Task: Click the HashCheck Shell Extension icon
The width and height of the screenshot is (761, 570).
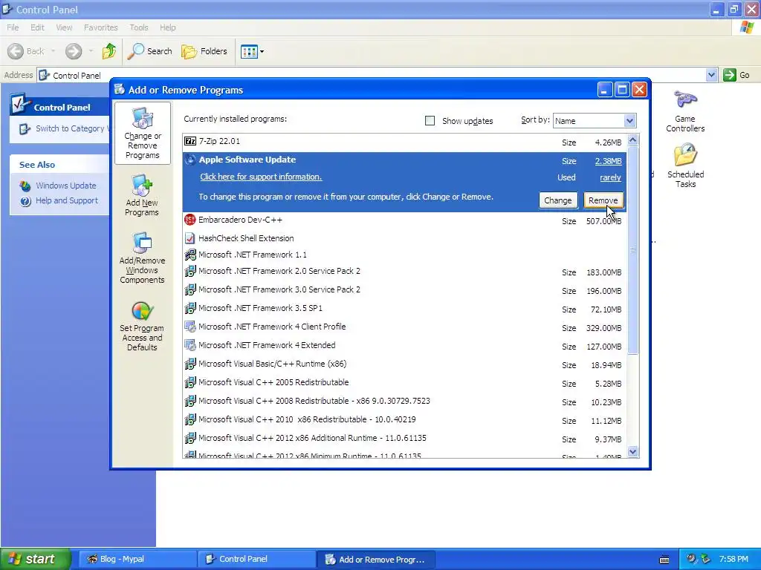Action: 190,238
